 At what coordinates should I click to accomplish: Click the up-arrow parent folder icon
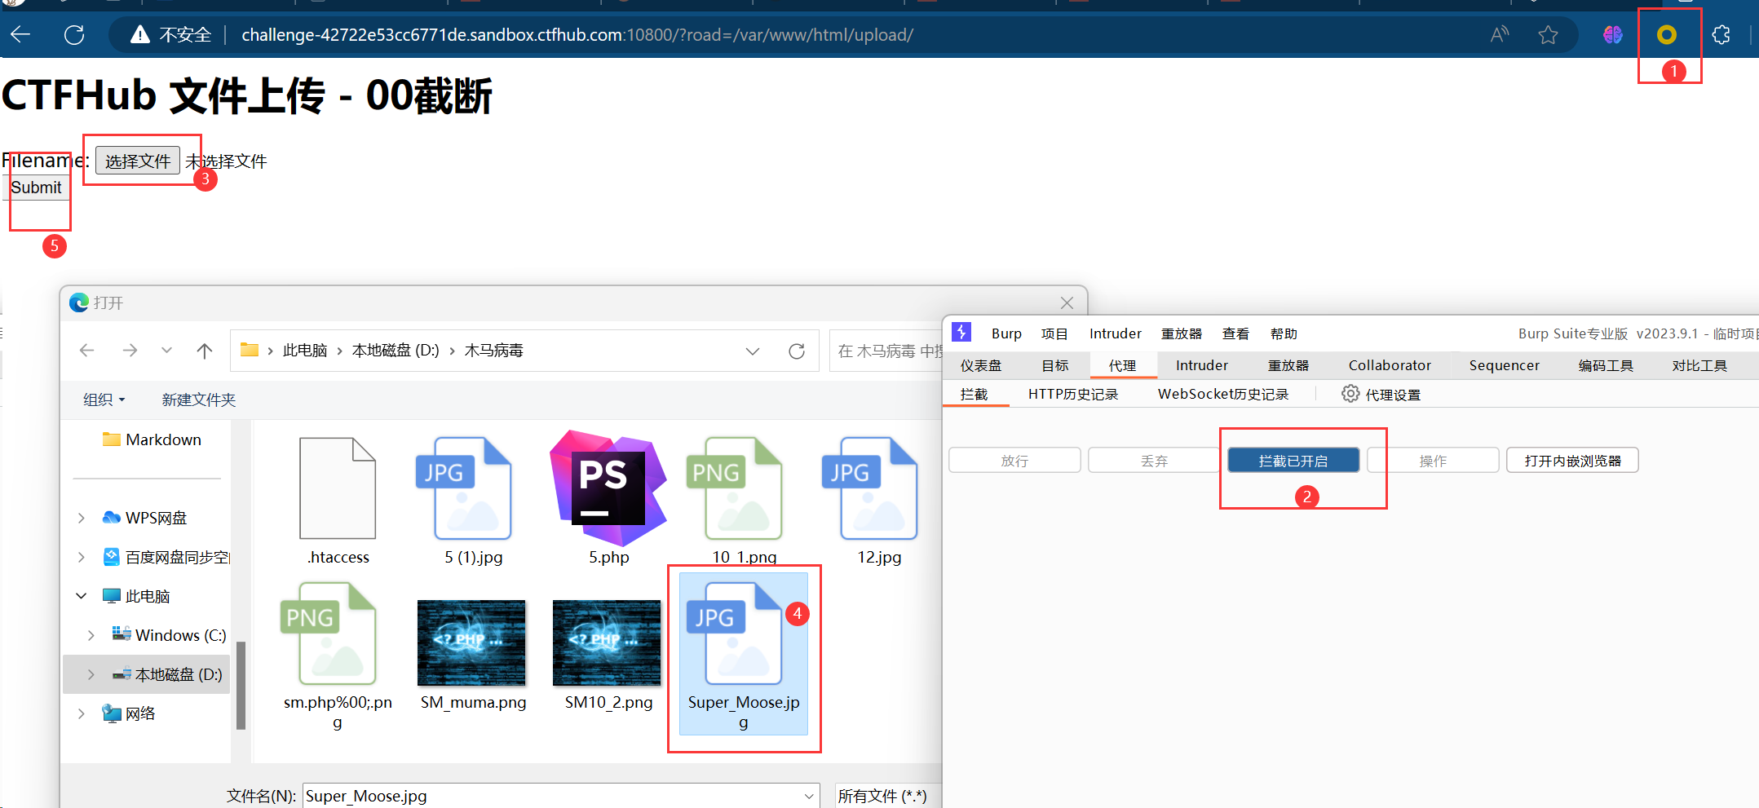(204, 351)
